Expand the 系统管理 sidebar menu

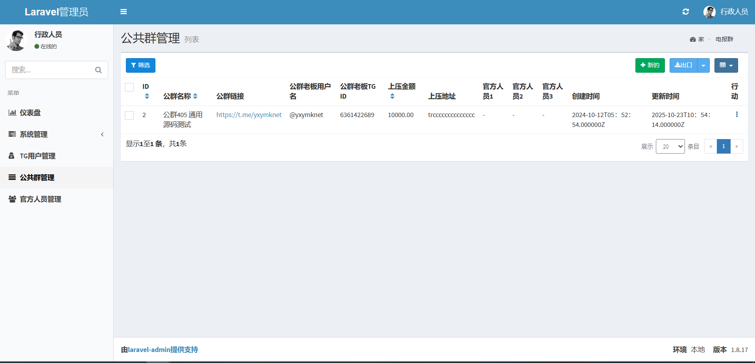click(x=57, y=134)
